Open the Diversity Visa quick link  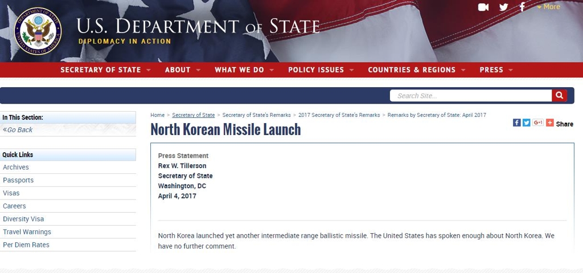click(23, 219)
